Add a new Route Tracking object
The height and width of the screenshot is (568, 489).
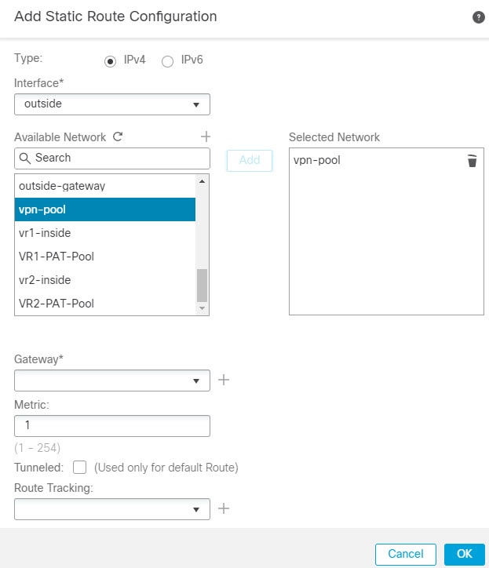coord(224,508)
